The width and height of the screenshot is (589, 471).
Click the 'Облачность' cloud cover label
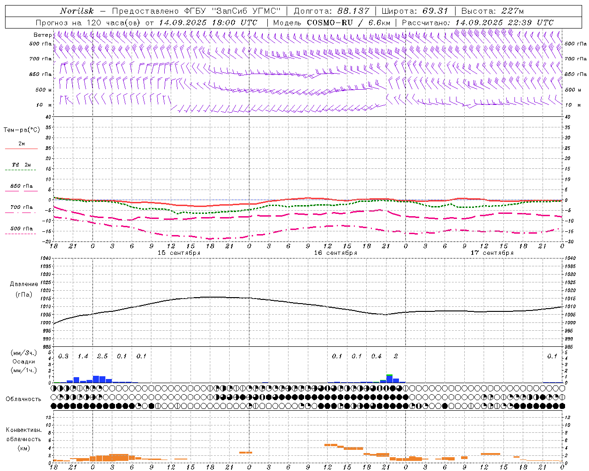[23, 399]
